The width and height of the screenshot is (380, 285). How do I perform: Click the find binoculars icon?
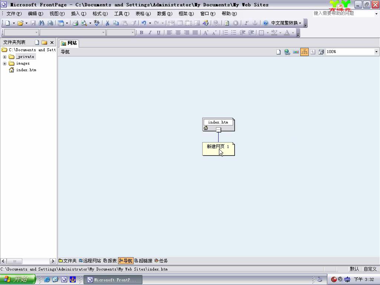click(42, 23)
